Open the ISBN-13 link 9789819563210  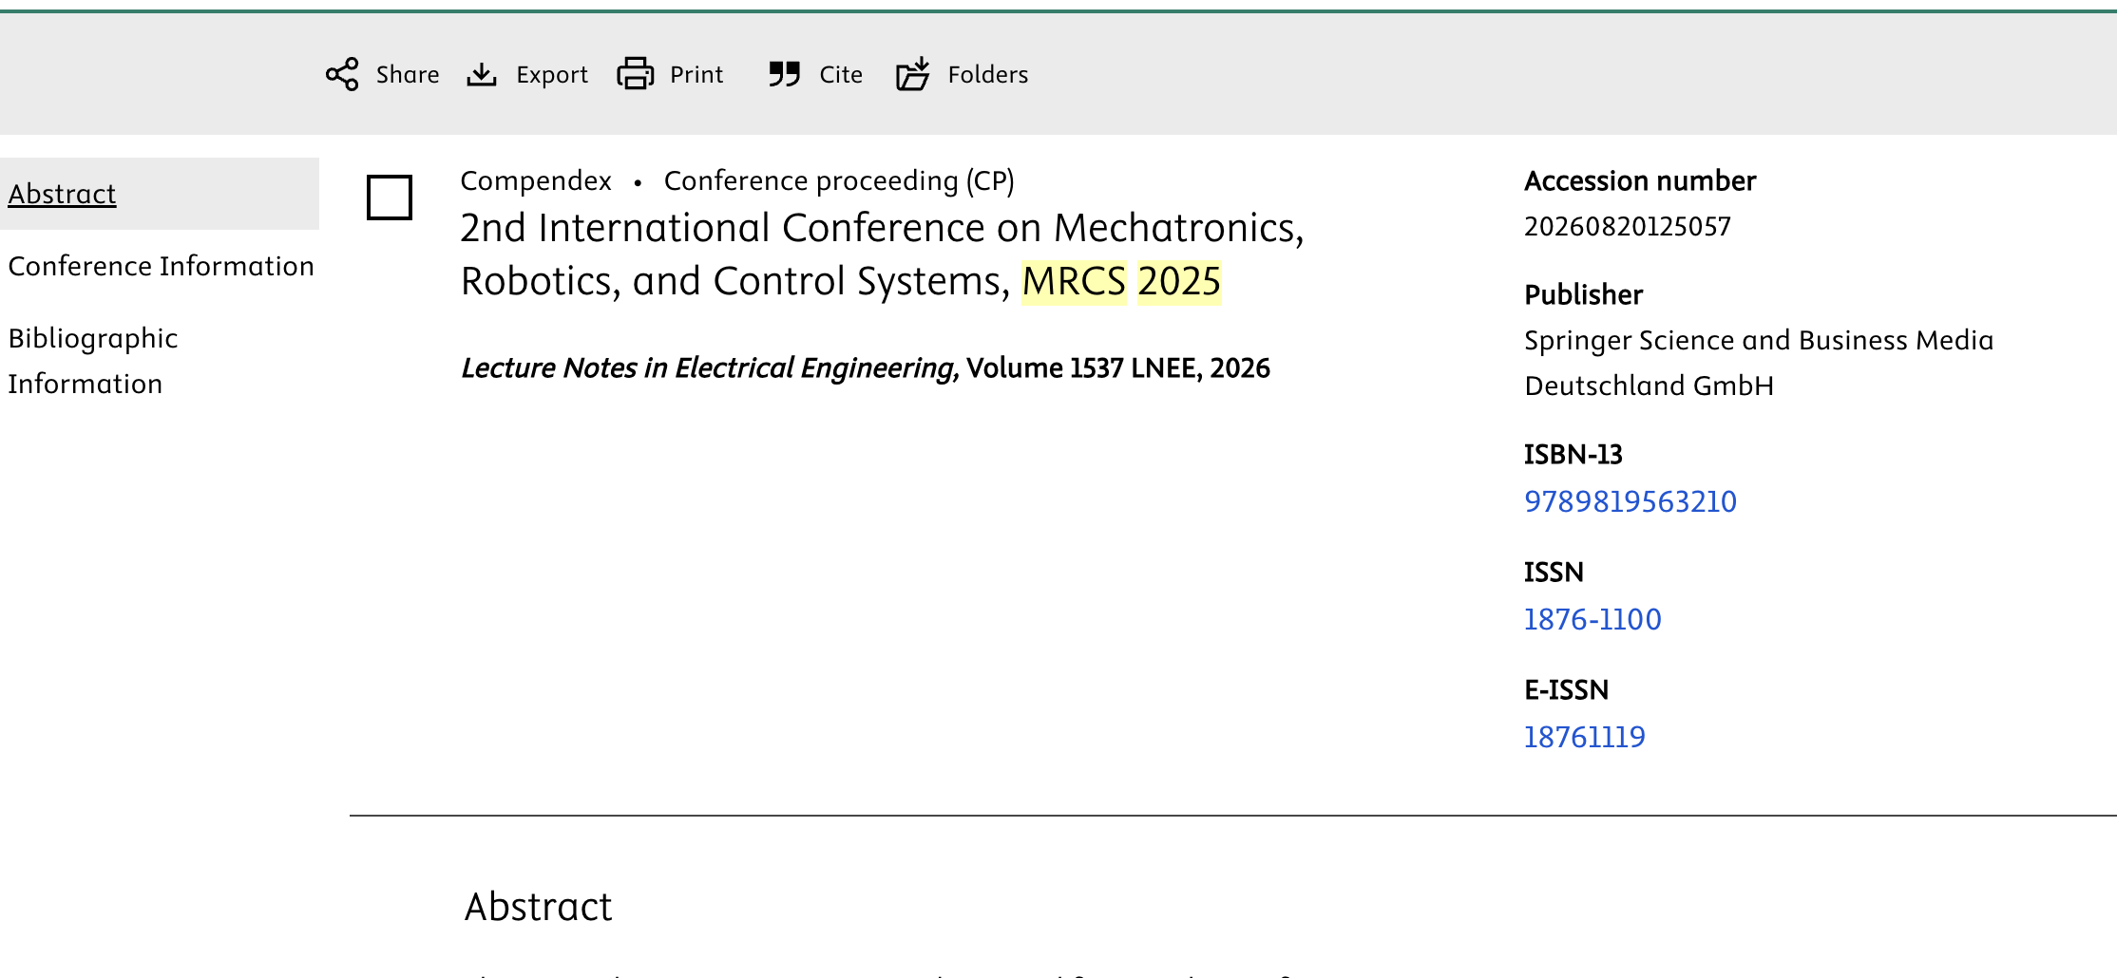[x=1630, y=501]
